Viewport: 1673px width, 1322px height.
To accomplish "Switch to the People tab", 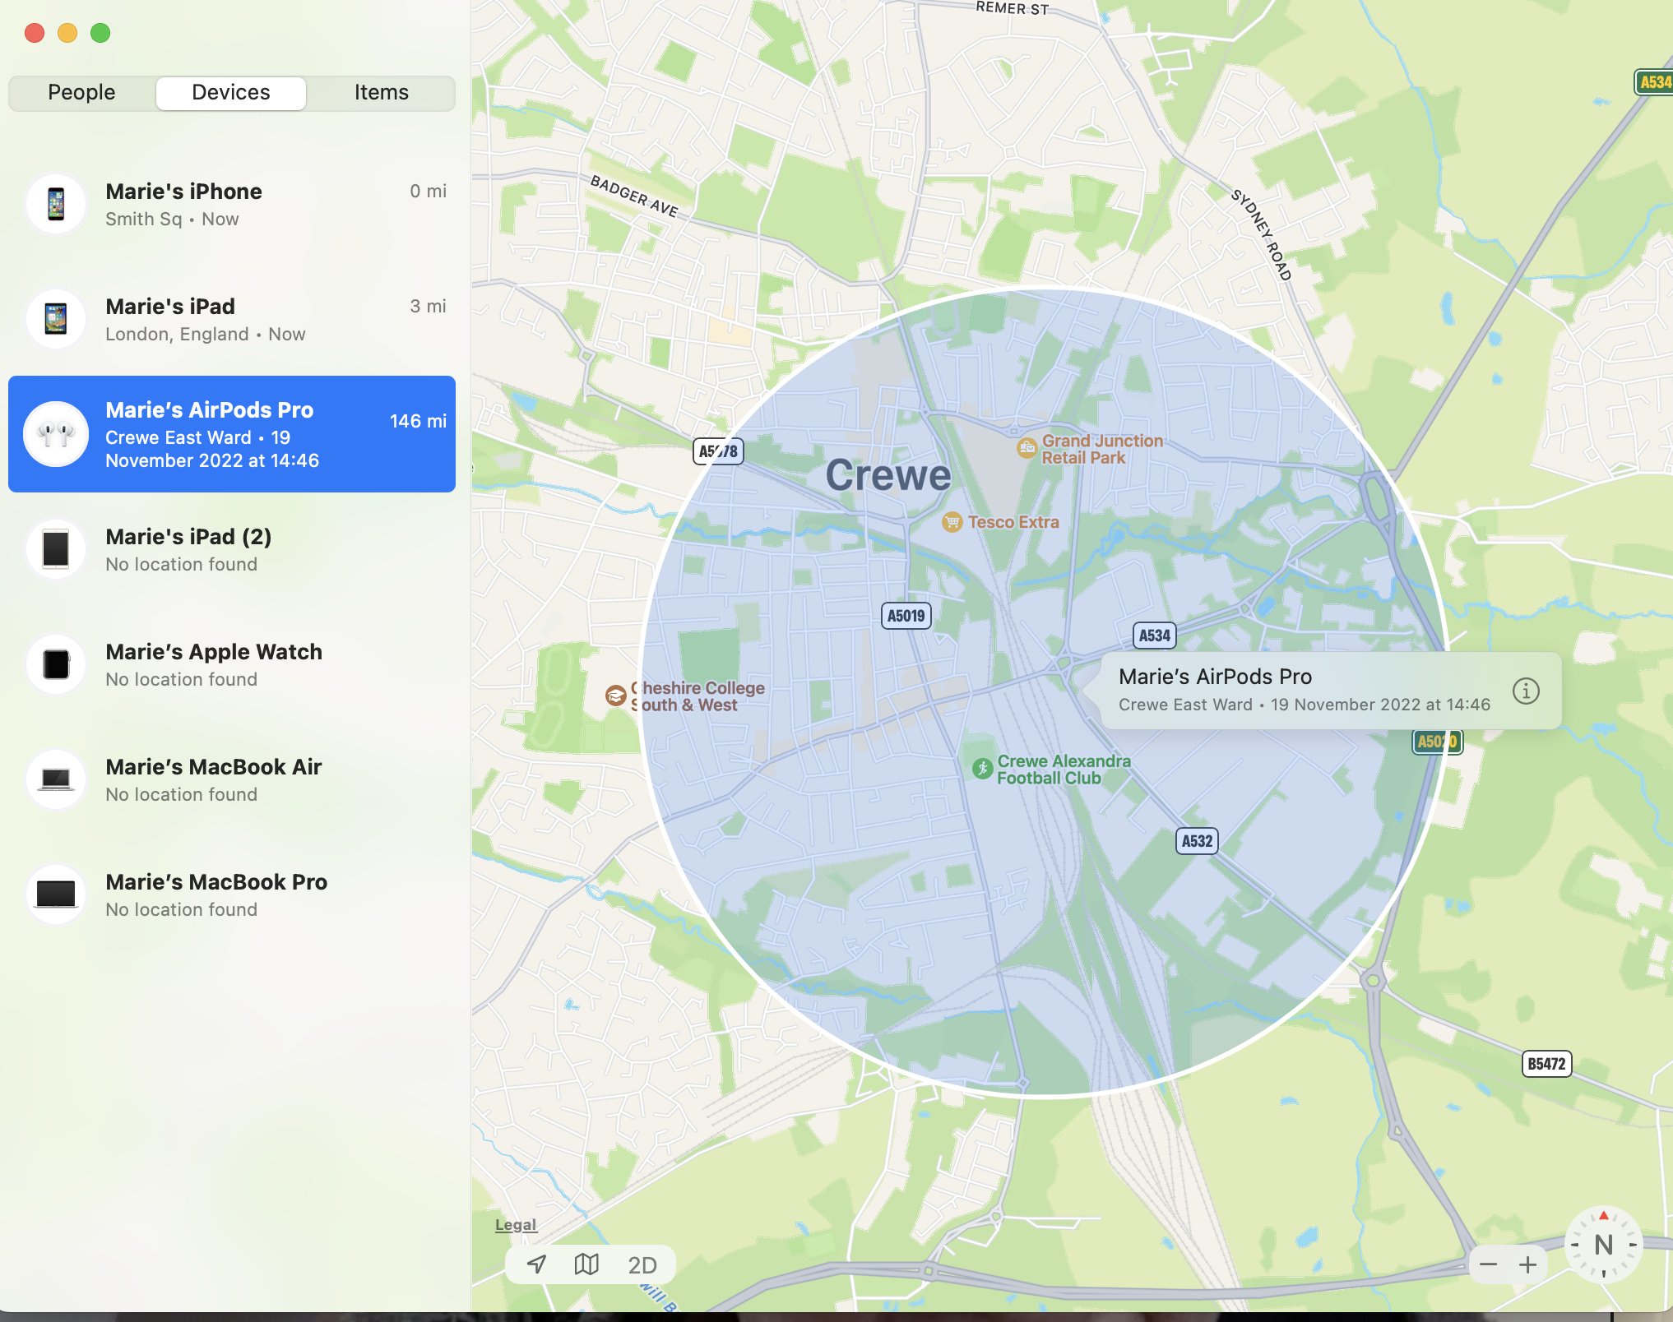I will [81, 92].
